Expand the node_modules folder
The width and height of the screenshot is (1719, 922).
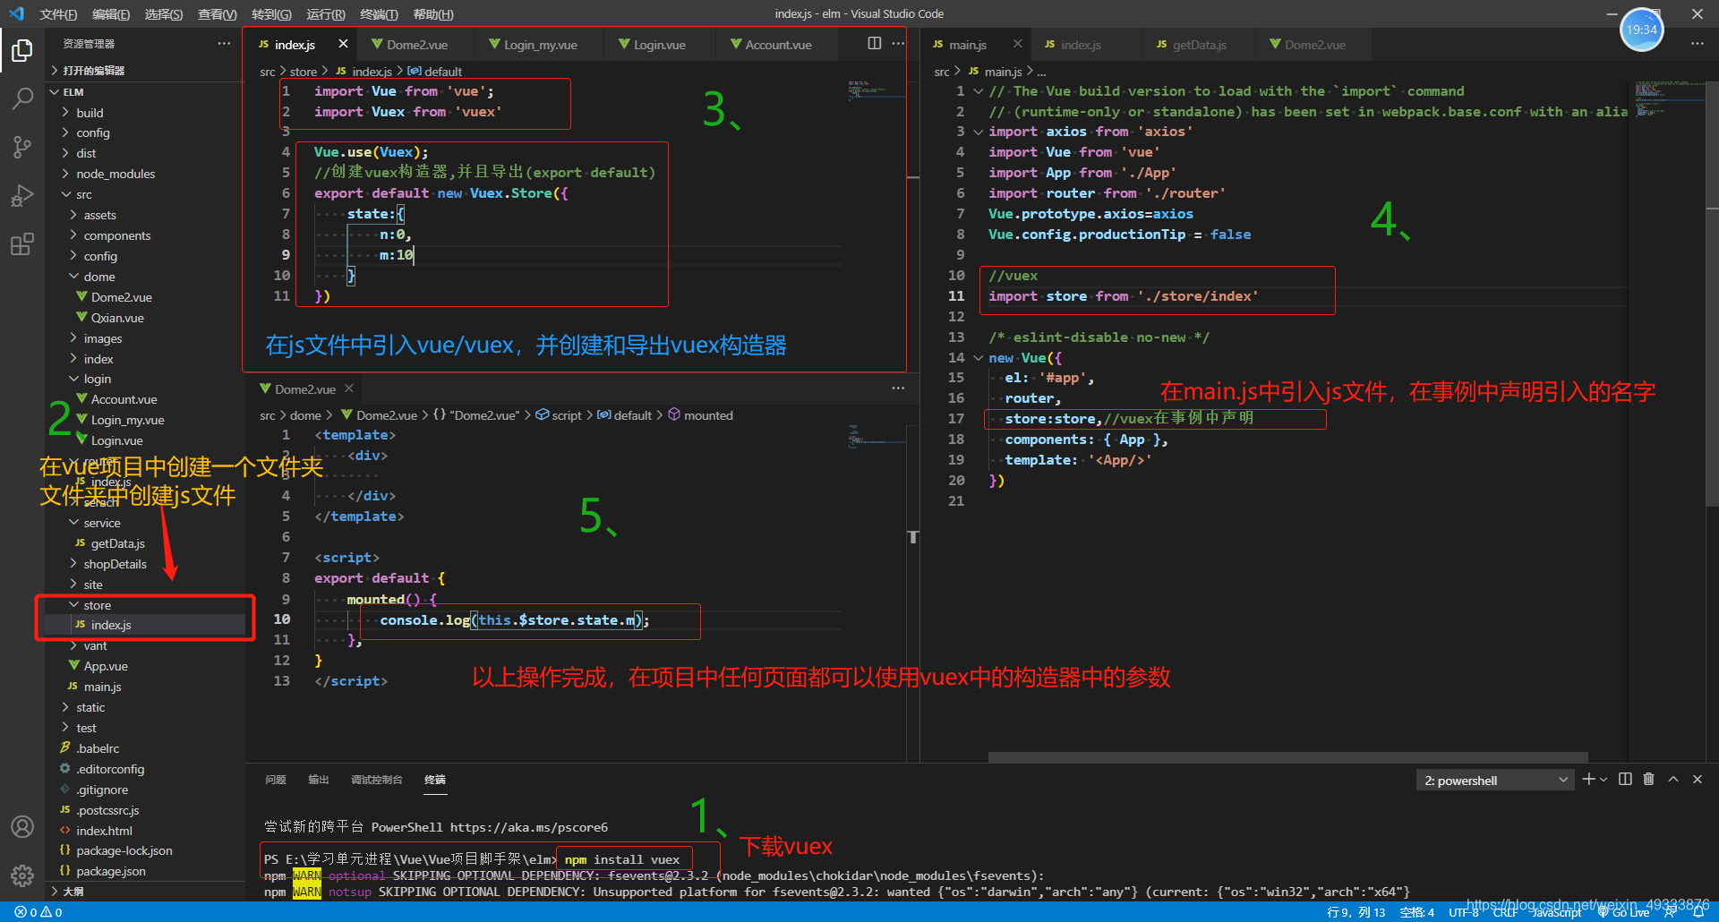[x=115, y=174]
